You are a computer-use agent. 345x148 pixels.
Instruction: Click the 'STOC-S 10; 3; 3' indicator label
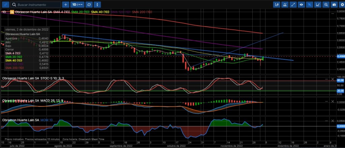pos(53,78)
